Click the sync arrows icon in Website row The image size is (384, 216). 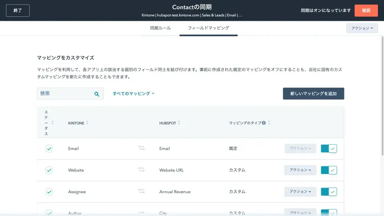(141, 170)
